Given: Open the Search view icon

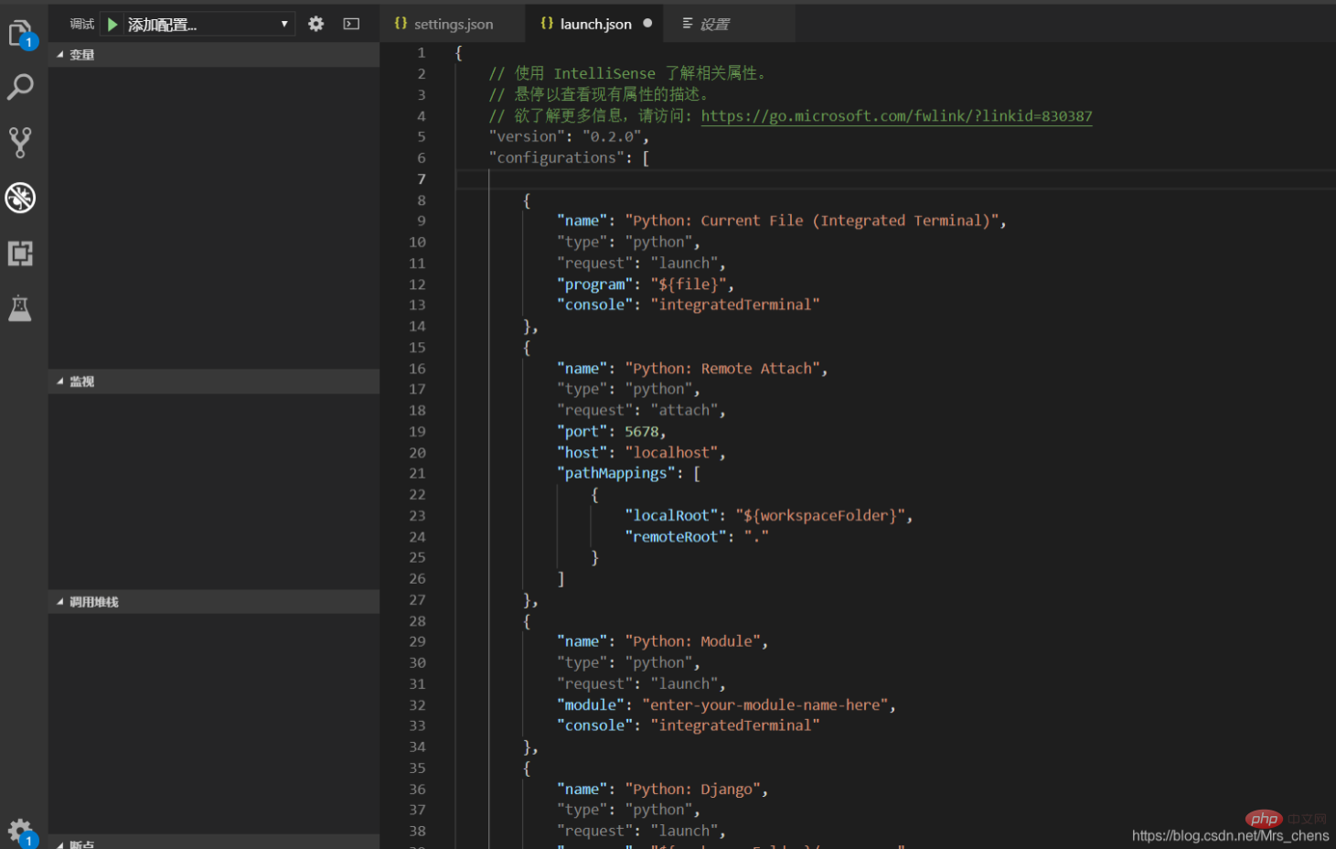Looking at the screenshot, I should pos(20,88).
